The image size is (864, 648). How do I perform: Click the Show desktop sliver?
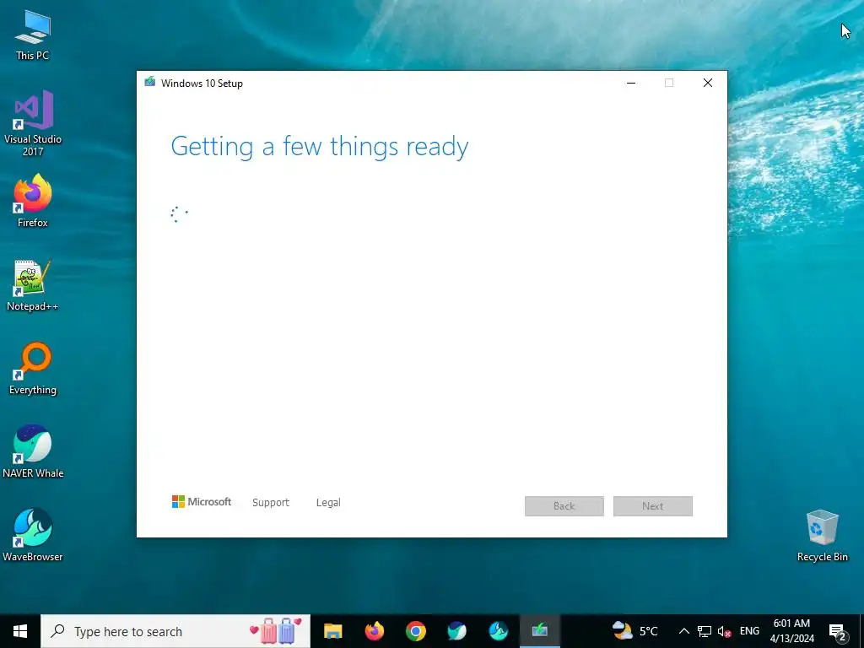[x=861, y=631]
